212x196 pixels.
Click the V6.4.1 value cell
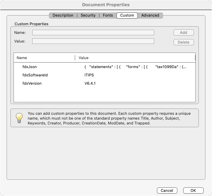point(90,83)
